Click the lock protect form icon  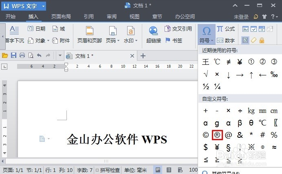tap(262, 40)
